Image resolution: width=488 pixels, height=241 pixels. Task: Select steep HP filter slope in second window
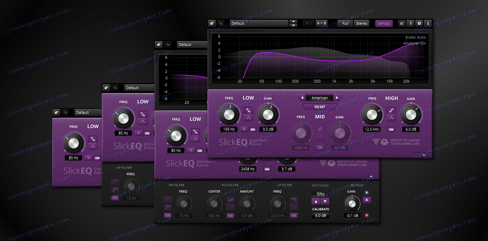click(168, 207)
